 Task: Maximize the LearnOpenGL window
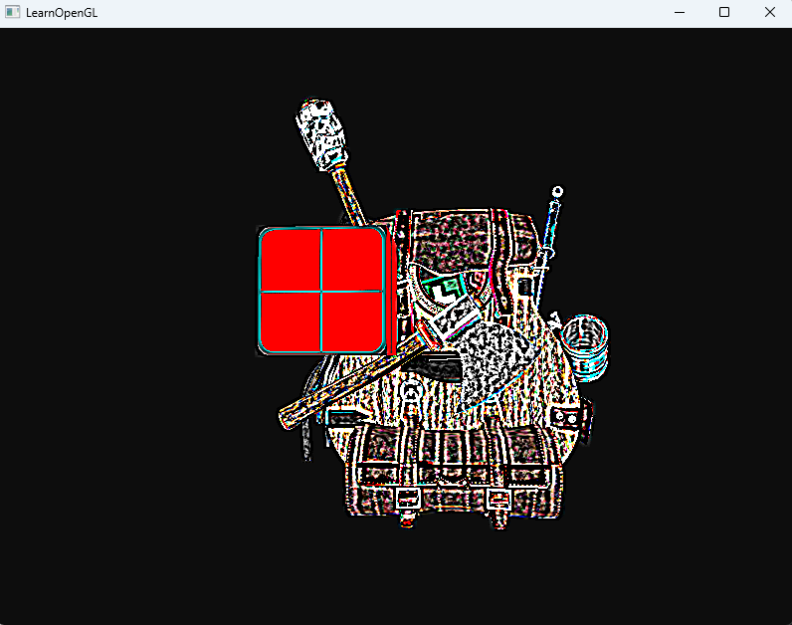(724, 13)
